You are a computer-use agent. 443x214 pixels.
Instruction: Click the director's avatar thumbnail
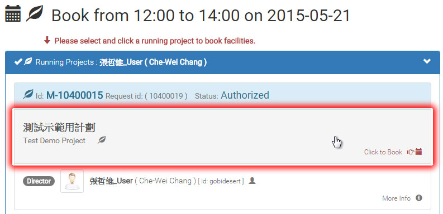tap(72, 181)
